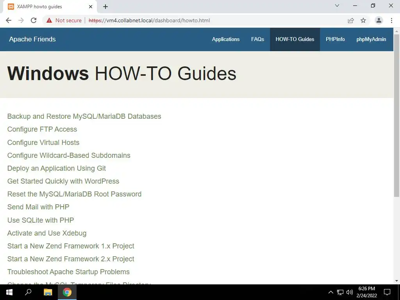Click the browser back arrow

pos(9,20)
